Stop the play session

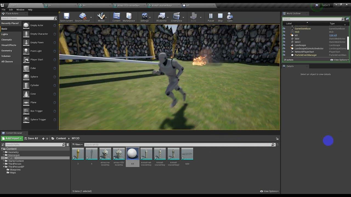220,17
